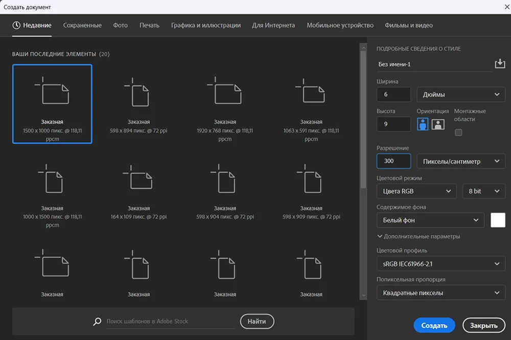Select the 164 x 109 пикс. preset
The width and height of the screenshot is (511, 340).
(138, 195)
